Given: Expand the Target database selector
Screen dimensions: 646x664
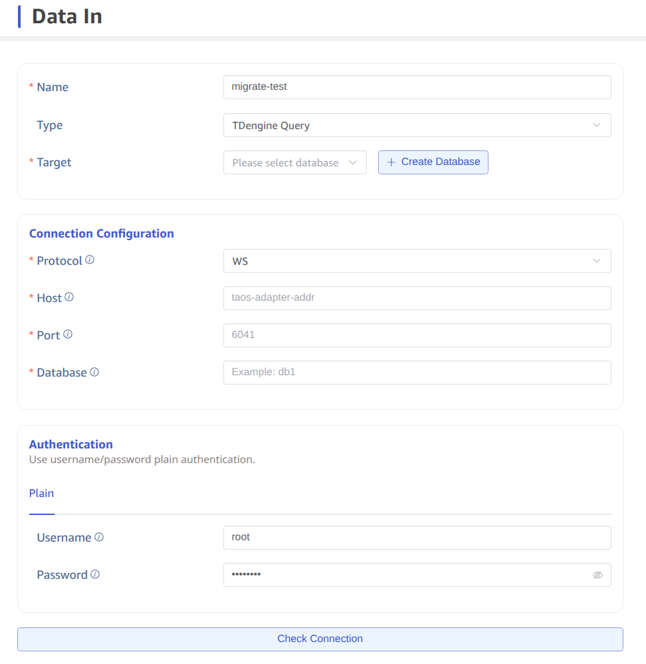Looking at the screenshot, I should point(294,162).
